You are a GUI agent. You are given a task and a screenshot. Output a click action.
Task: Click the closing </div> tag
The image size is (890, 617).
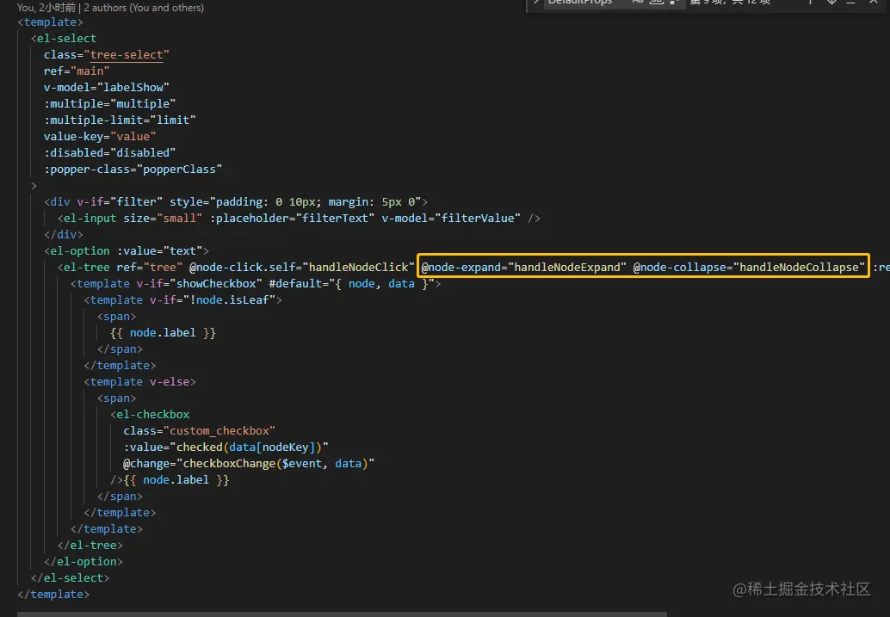click(x=64, y=234)
